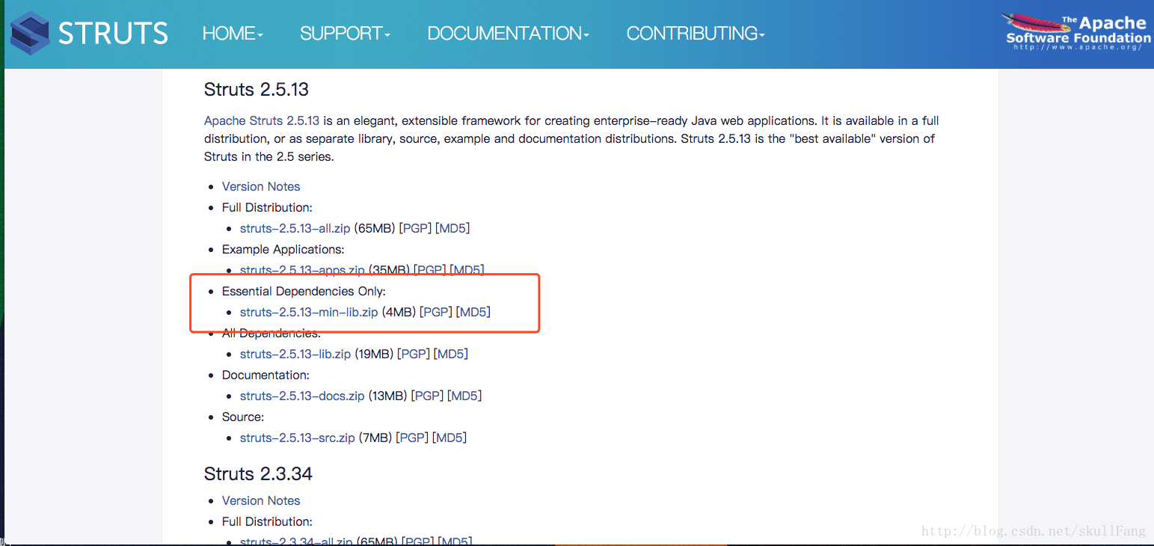Download struts-2.5.13-docs.zip
Viewport: 1154px width, 546px height.
point(302,396)
